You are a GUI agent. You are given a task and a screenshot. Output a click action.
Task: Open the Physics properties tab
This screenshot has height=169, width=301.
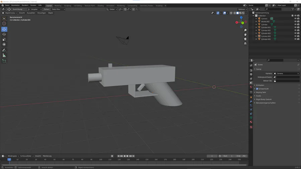[251, 110]
